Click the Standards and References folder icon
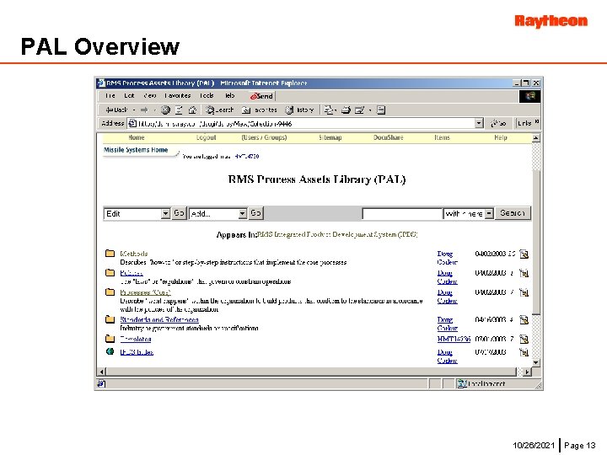Image resolution: width=607 pixels, height=455 pixels. click(110, 319)
